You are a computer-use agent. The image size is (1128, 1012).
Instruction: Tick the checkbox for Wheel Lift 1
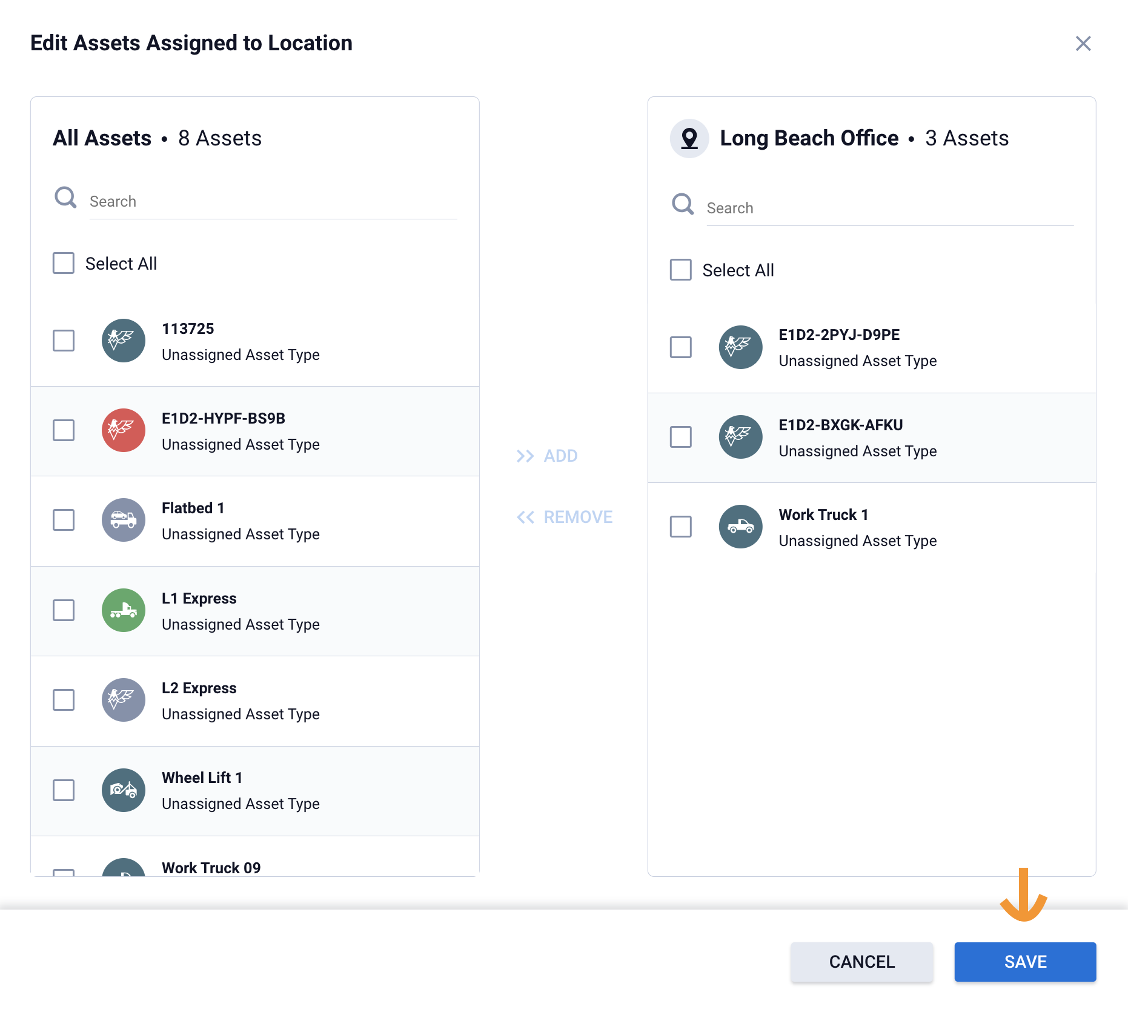[64, 790]
